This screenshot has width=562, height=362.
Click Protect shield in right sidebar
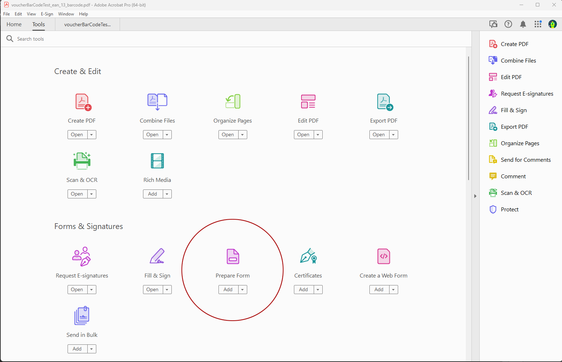(493, 209)
